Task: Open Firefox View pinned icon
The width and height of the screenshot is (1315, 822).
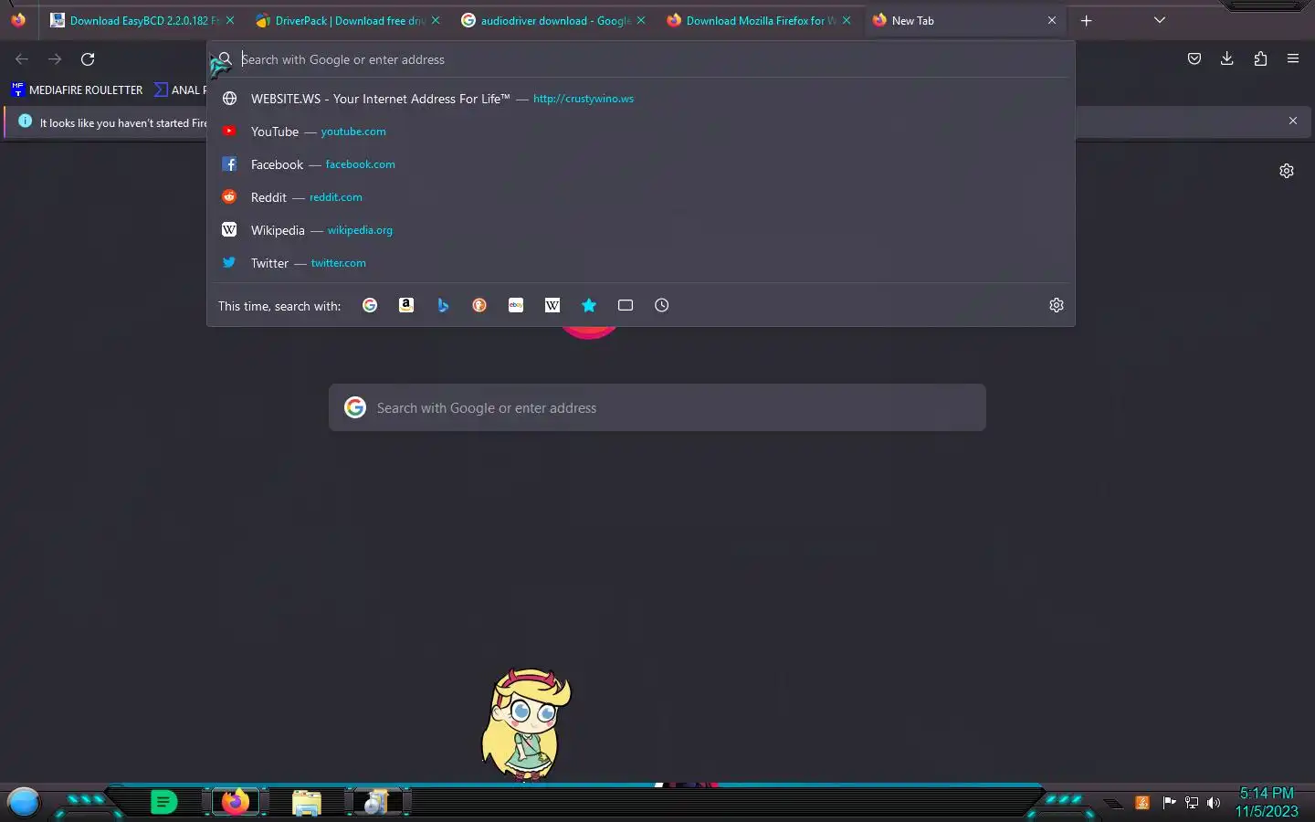Action: point(18,20)
